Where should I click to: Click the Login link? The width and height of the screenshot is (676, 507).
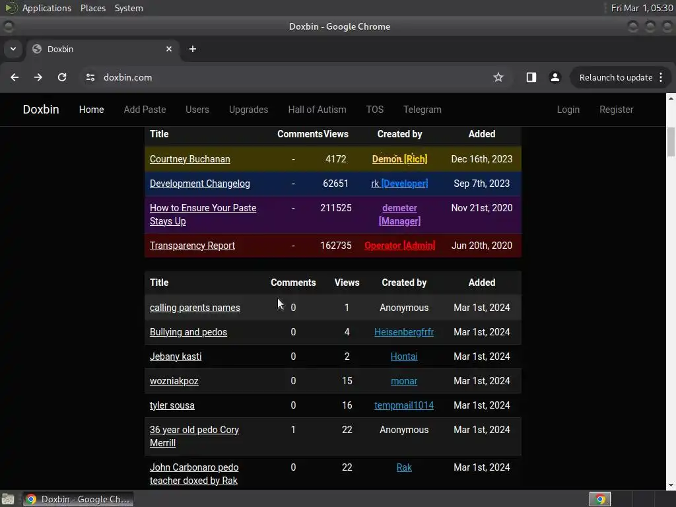(x=568, y=110)
